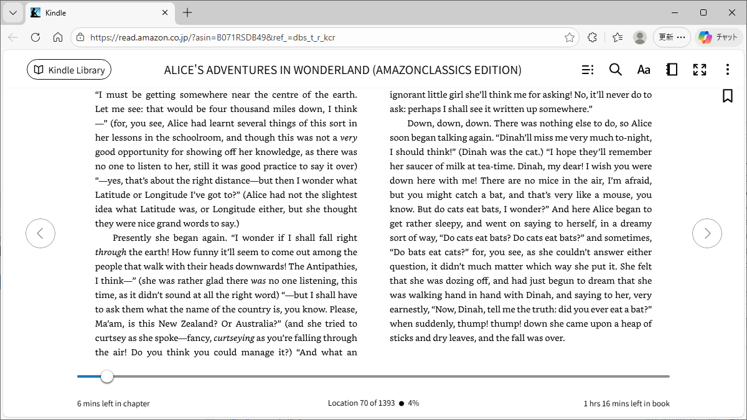
Task: Return to Kindle Library
Action: pos(69,70)
